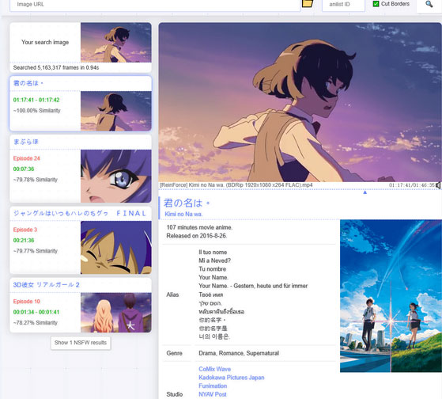Screen dimensions: 442x399
Task: Select the 君の名は result card title
Action: point(28,83)
